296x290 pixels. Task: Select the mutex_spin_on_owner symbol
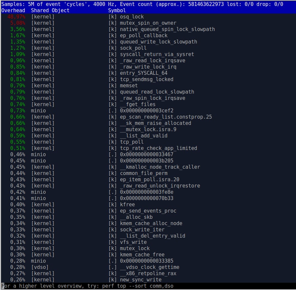[x=148, y=23]
